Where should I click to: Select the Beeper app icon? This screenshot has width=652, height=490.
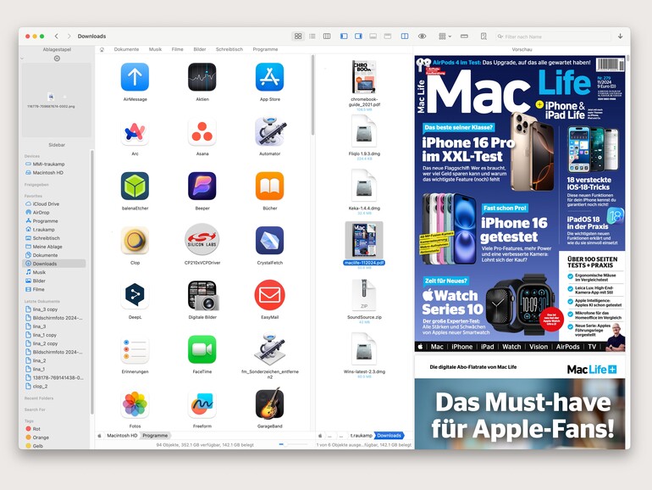(x=202, y=187)
